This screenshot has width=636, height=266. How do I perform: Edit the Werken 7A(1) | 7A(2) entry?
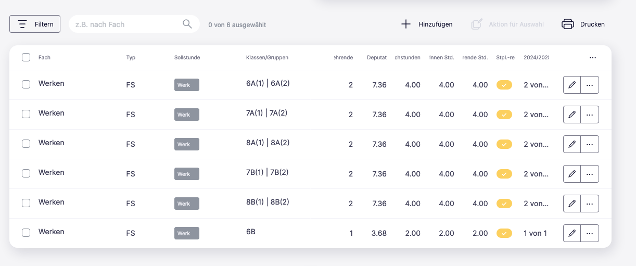coord(572,115)
